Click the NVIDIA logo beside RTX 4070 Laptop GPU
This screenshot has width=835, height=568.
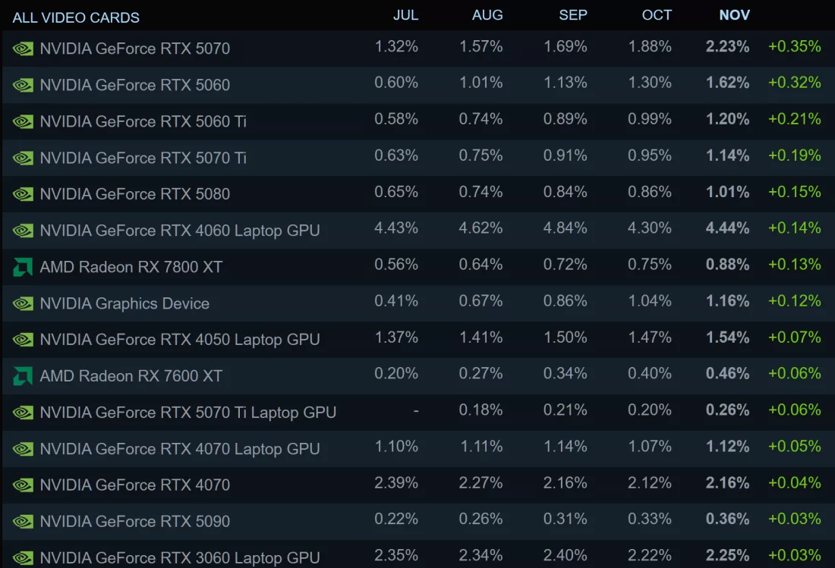[23, 449]
